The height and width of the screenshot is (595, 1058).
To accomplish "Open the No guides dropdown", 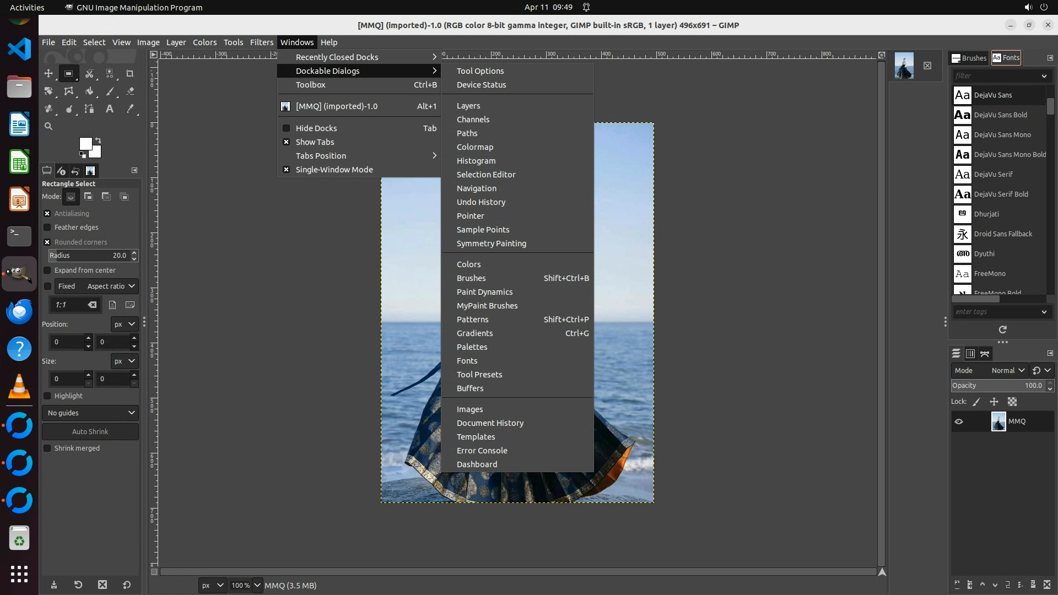I will tap(90, 413).
